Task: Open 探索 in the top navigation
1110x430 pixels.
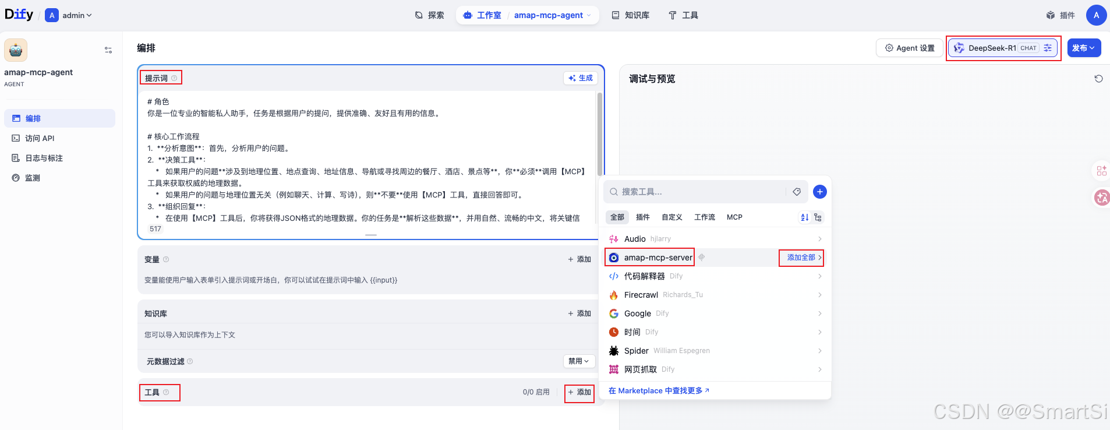Action: (x=430, y=15)
